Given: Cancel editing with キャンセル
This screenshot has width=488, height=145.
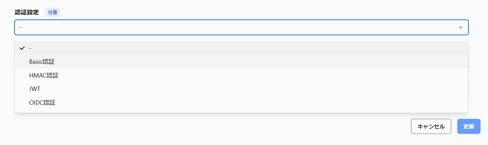Looking at the screenshot, I should pos(431,127).
